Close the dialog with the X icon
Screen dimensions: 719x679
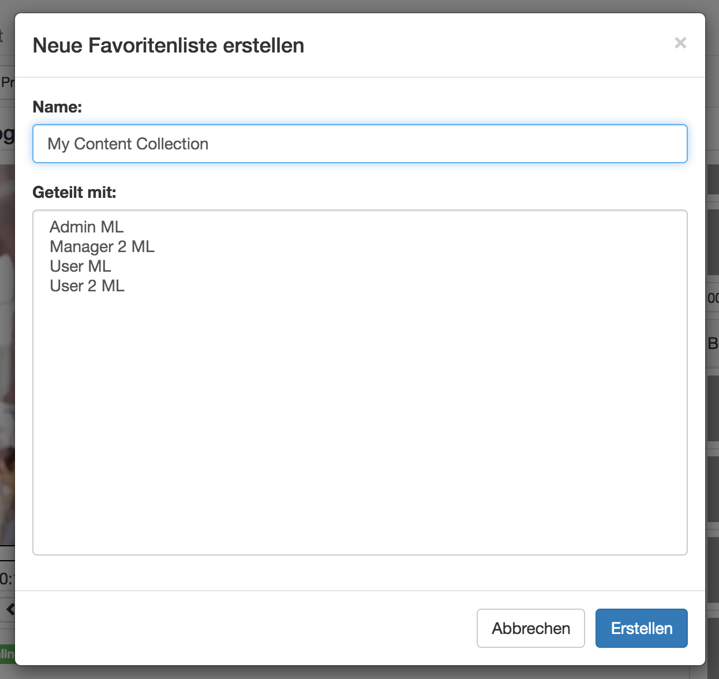click(680, 43)
